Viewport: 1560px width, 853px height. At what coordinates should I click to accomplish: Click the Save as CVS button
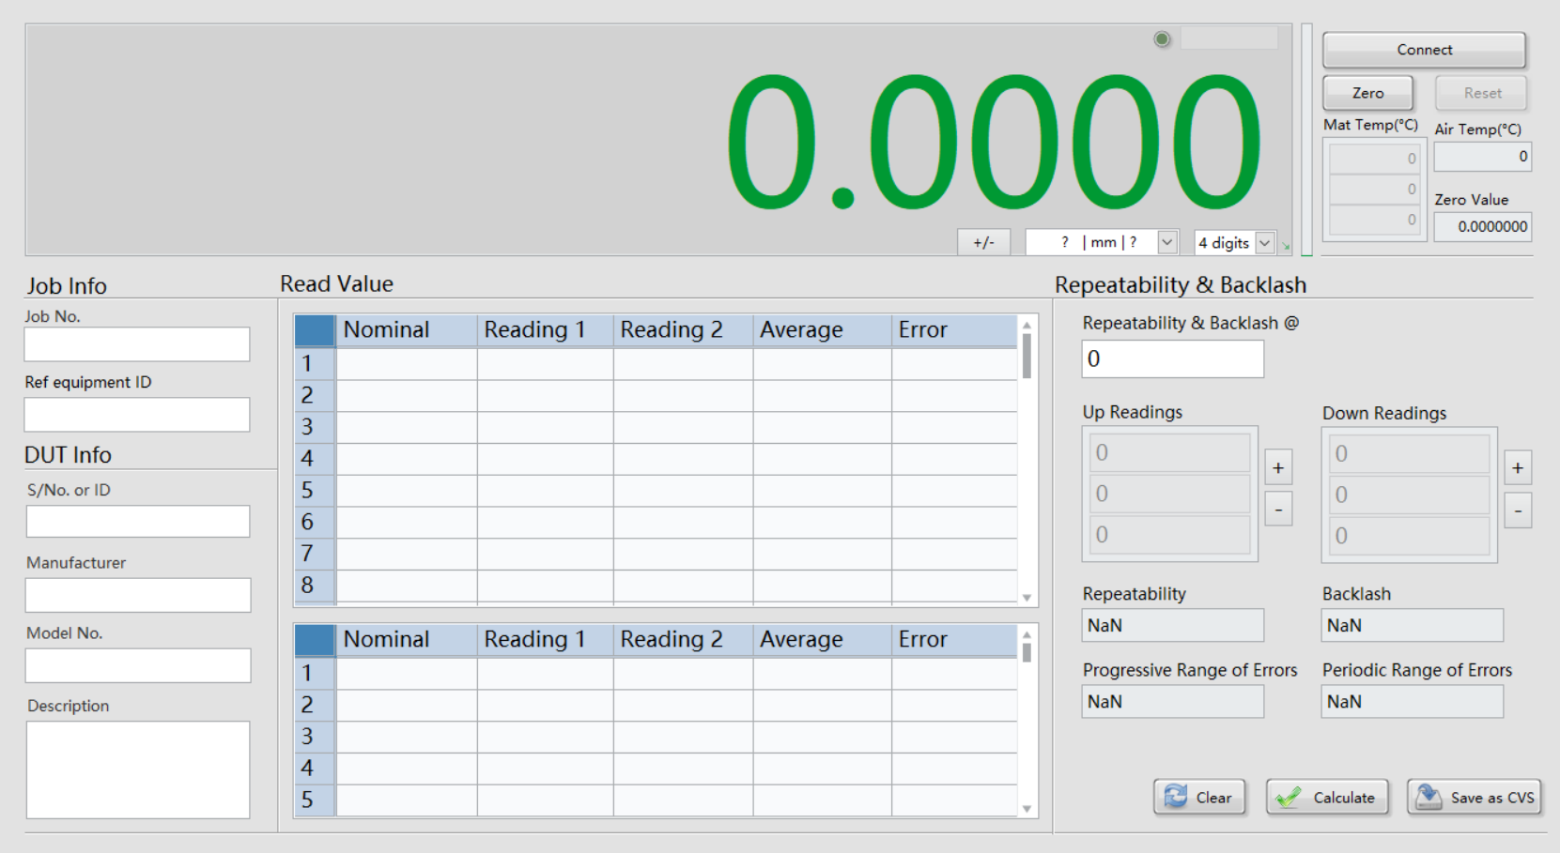click(x=1474, y=797)
